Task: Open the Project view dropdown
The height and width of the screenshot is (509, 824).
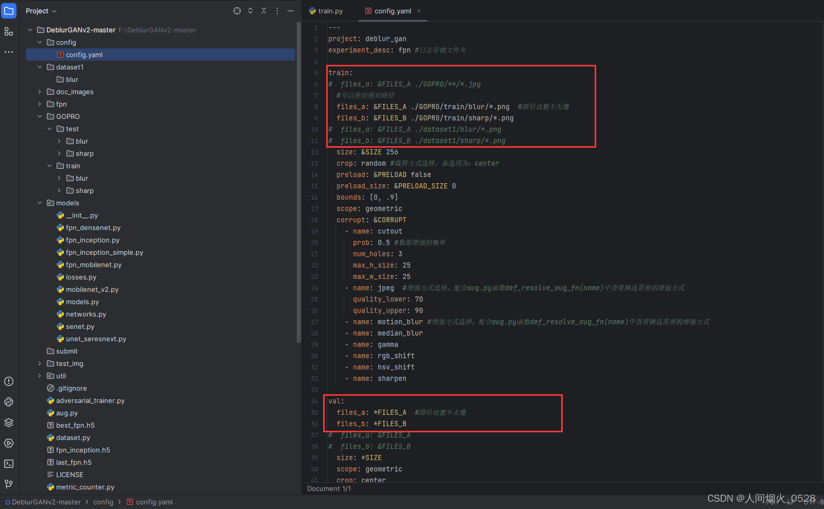Action: (41, 11)
